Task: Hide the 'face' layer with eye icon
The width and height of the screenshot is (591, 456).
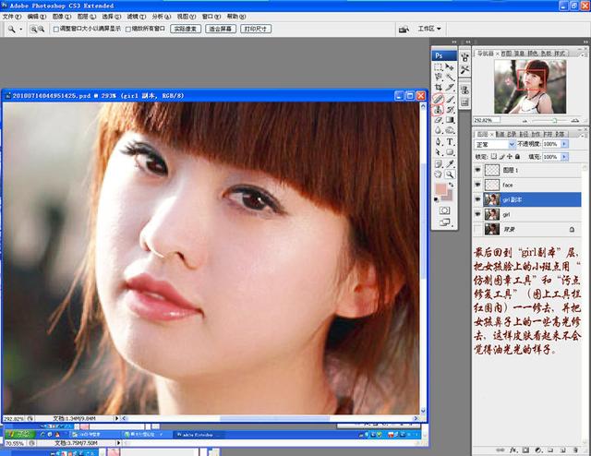Action: pos(478,185)
